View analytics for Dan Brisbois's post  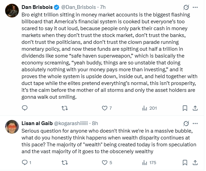pyautogui.click(x=144, y=108)
